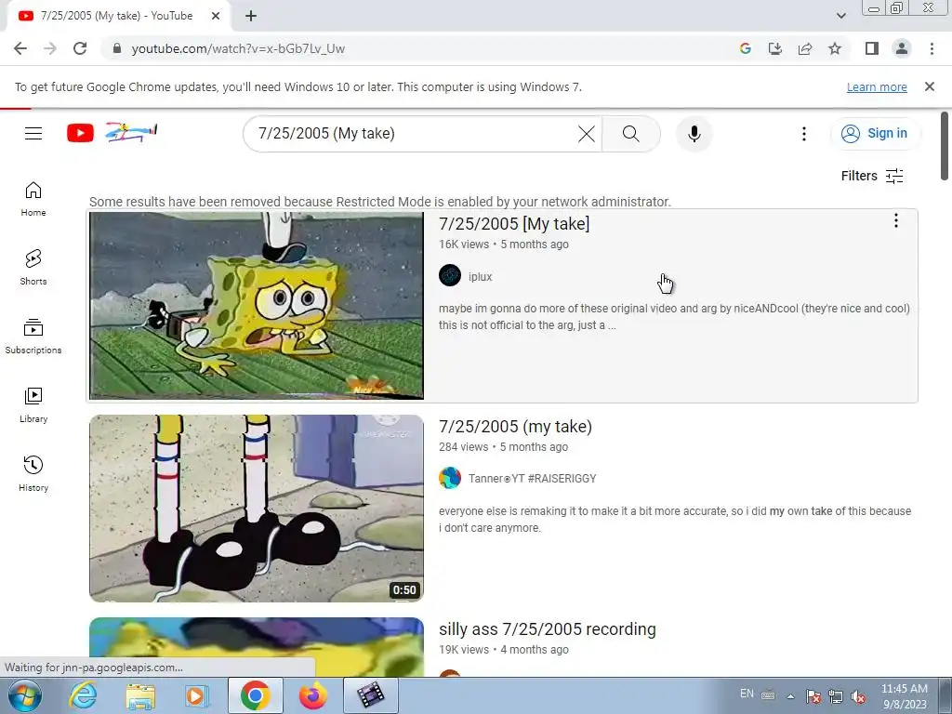
Task: Select the 7/25/2005 (My take) YouTube tab
Action: pyautogui.click(x=116, y=16)
